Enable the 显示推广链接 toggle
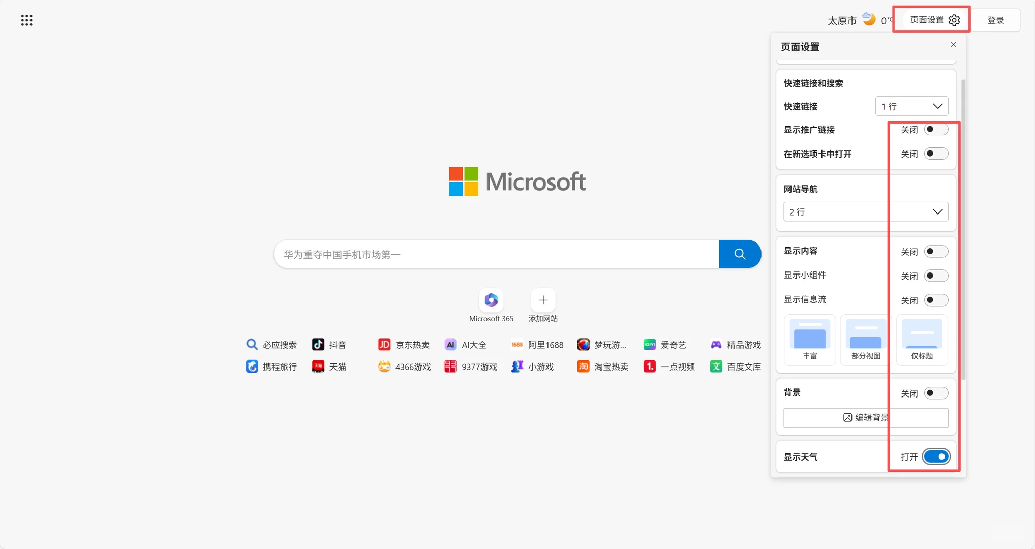The height and width of the screenshot is (549, 1035). 935,129
